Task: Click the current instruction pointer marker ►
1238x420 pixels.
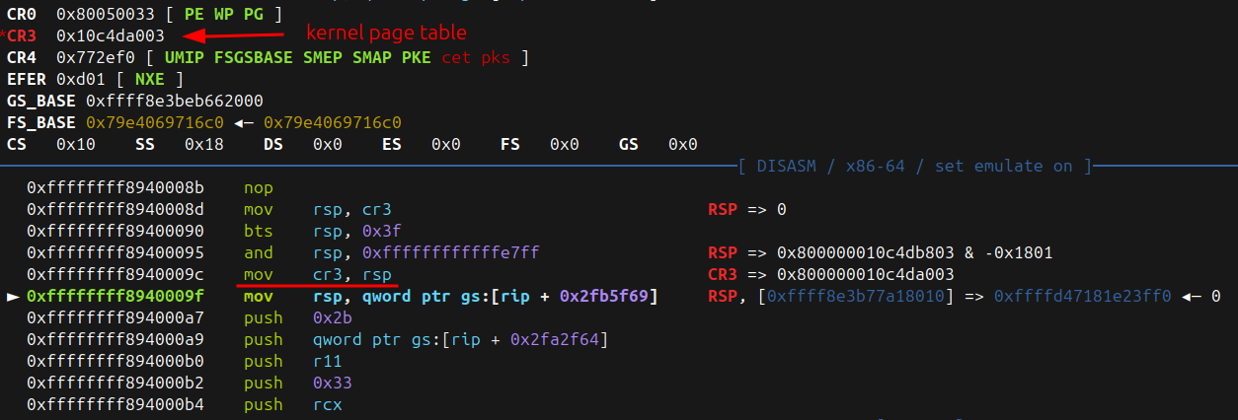Action: click(x=13, y=296)
